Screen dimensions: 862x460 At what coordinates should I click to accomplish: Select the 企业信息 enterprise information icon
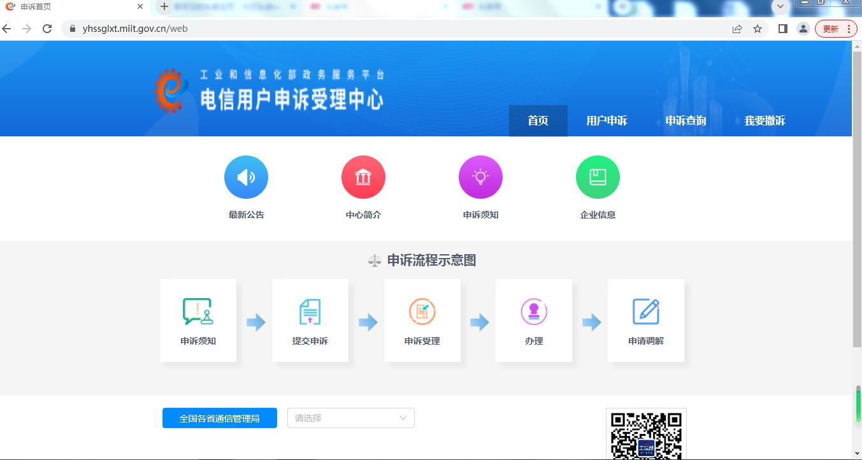coord(598,176)
